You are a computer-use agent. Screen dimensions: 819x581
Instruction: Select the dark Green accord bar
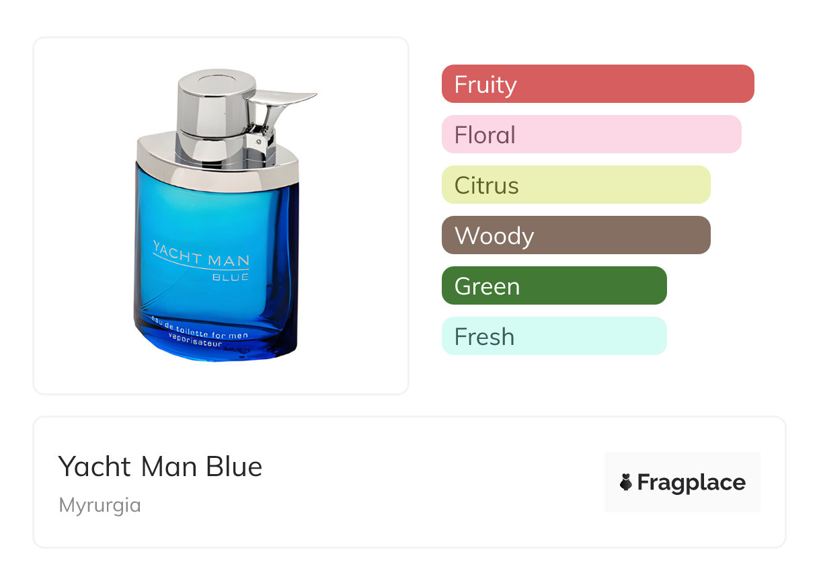(553, 286)
